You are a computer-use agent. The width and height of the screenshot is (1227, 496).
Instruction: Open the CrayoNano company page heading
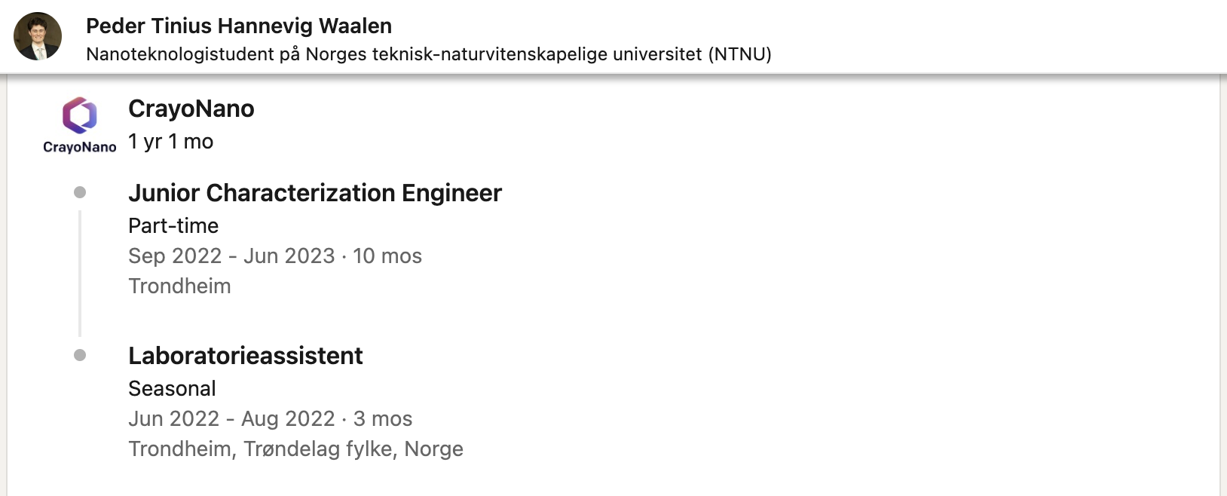191,109
